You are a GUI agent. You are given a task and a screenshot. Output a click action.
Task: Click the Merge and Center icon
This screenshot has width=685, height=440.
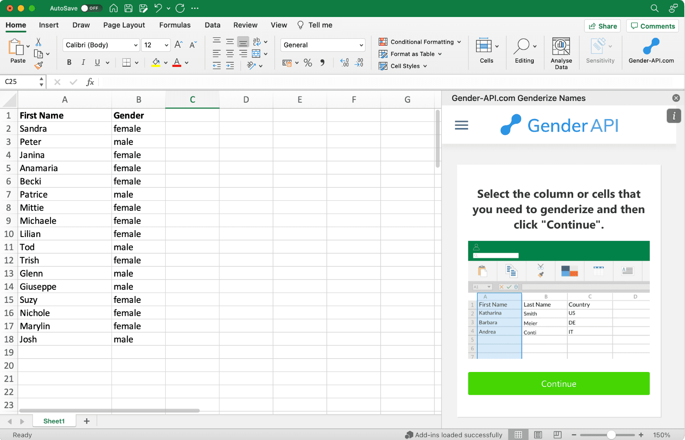[x=256, y=54]
